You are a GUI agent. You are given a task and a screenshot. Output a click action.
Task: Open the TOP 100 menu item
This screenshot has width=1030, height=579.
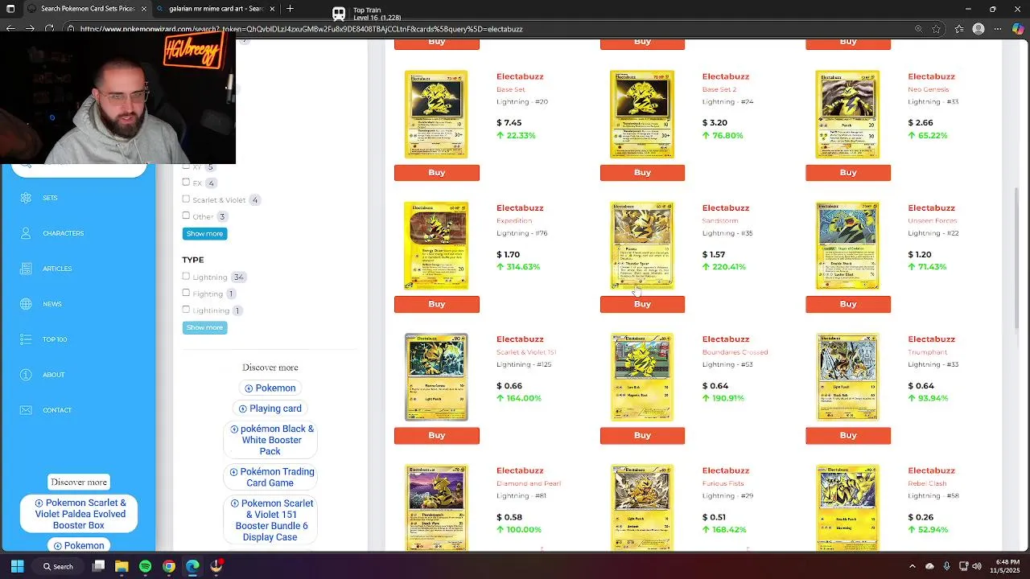(55, 339)
